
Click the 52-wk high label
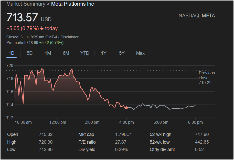(161, 134)
